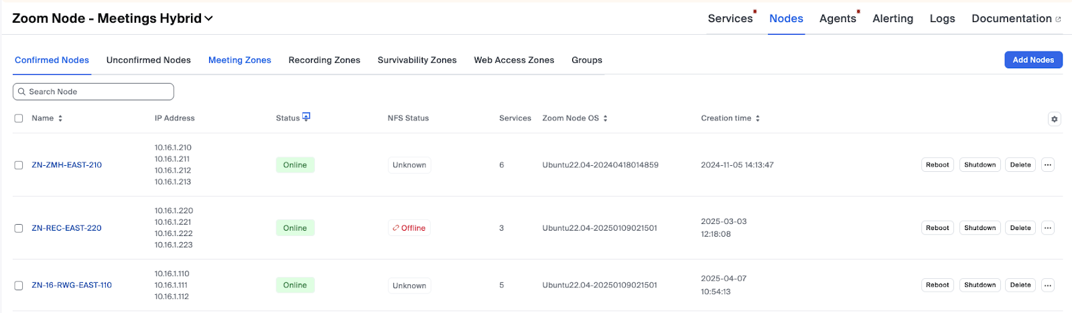Expand Zoom Node - Meetings Hybrid dropdown
1072x313 pixels.
click(208, 19)
